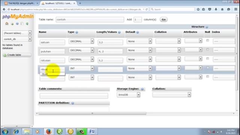240x135 pixels.
Task: Open a new browser tab with plus
Action: tap(80, 3)
